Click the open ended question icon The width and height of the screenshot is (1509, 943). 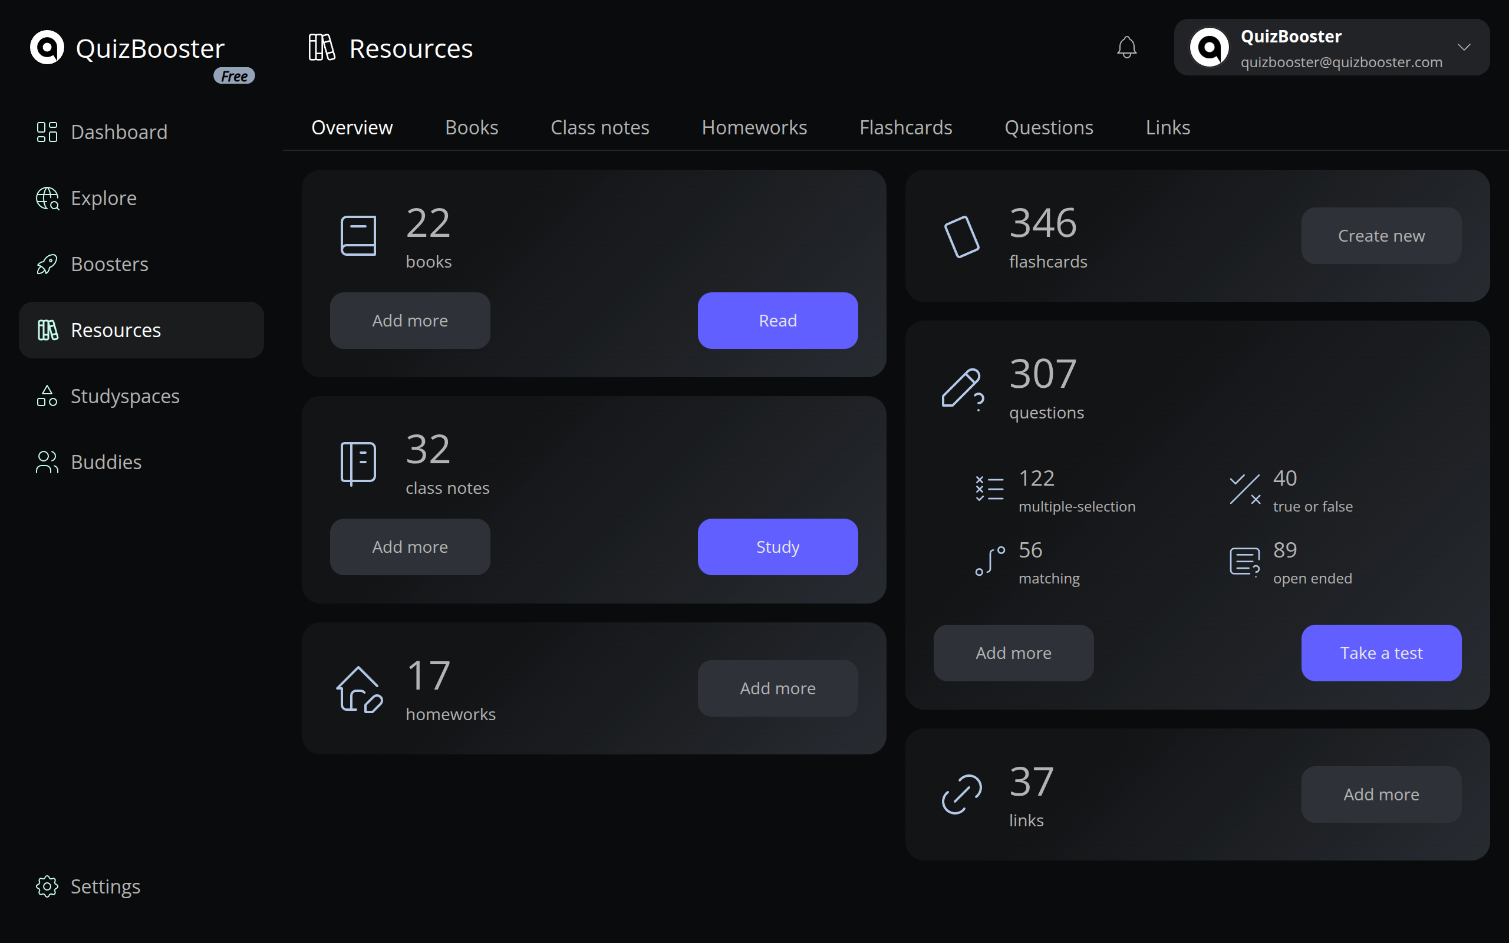(x=1246, y=562)
